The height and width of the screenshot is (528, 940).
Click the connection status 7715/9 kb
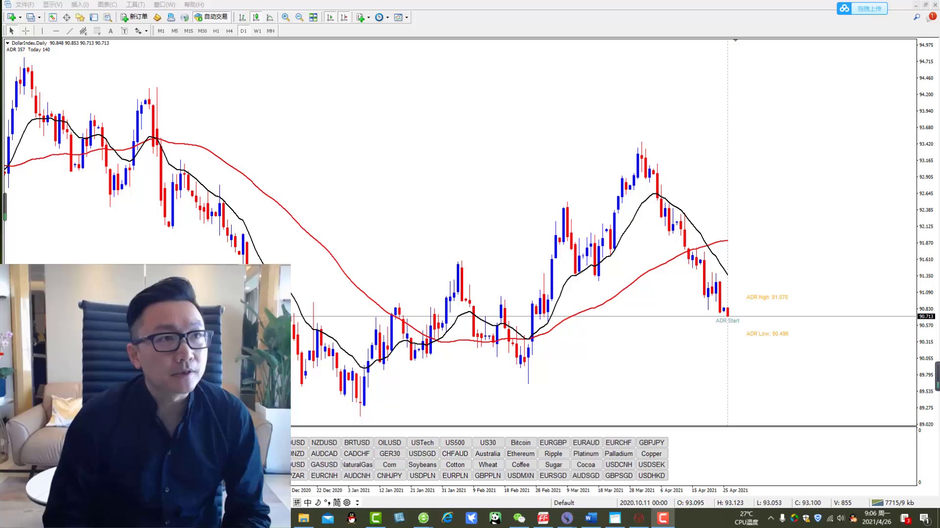coord(893,503)
